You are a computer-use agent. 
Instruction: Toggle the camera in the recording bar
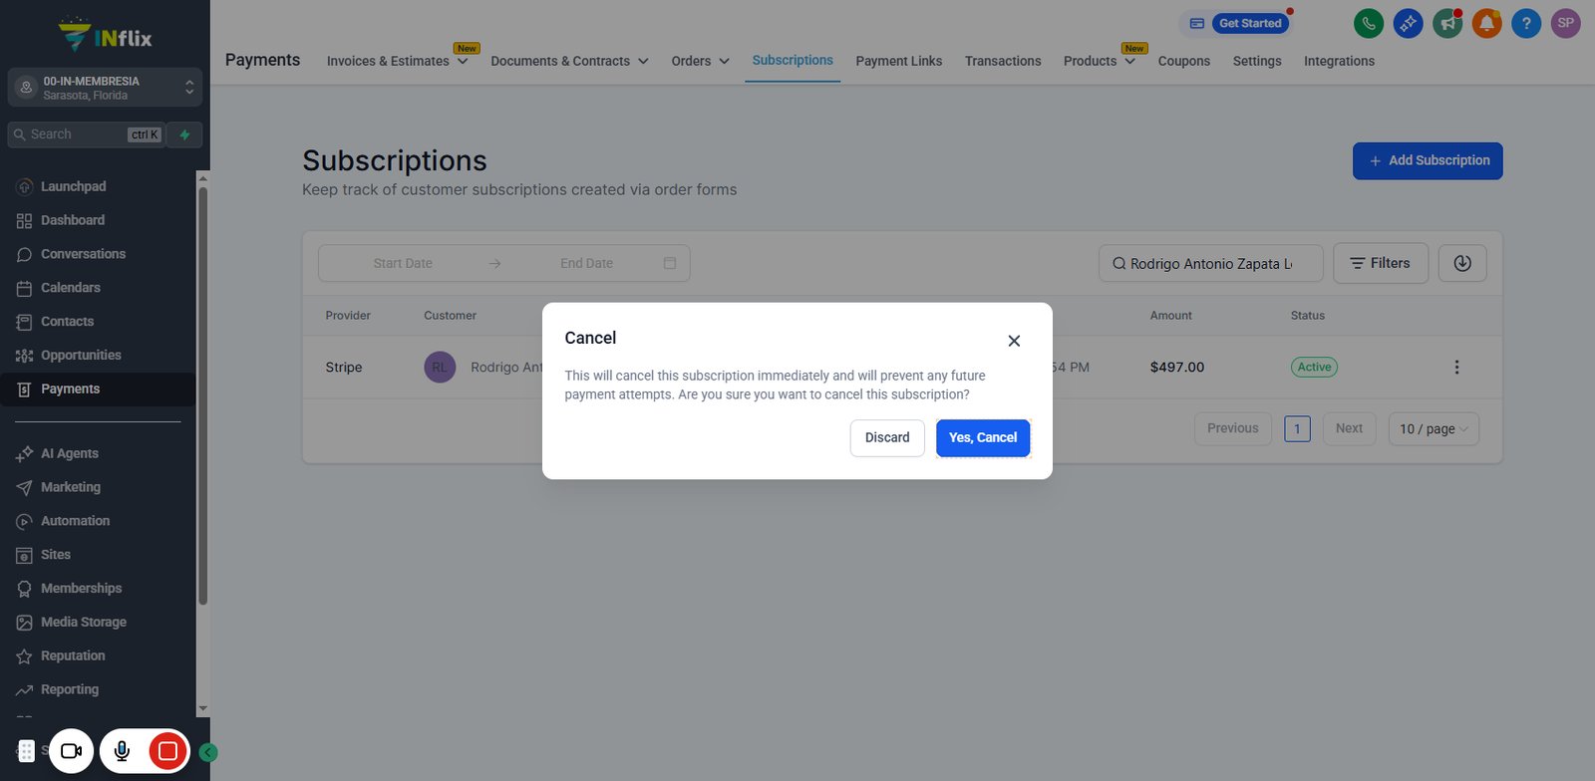click(72, 751)
